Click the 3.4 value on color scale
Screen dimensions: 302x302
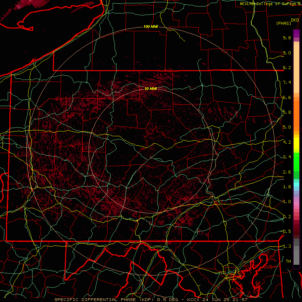(x=287, y=157)
